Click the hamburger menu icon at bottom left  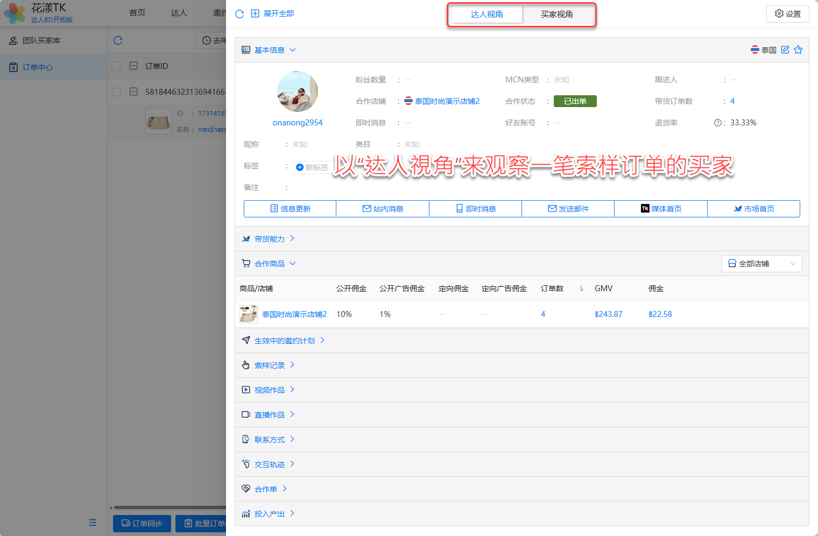tap(93, 523)
